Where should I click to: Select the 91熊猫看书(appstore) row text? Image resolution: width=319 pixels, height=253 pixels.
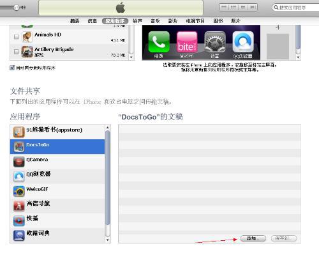coord(54,130)
